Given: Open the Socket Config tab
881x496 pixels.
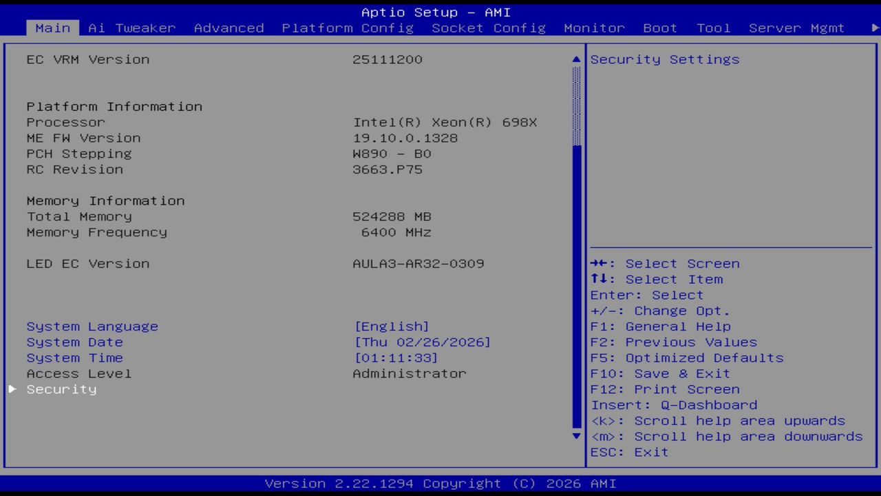Looking at the screenshot, I should (x=488, y=28).
